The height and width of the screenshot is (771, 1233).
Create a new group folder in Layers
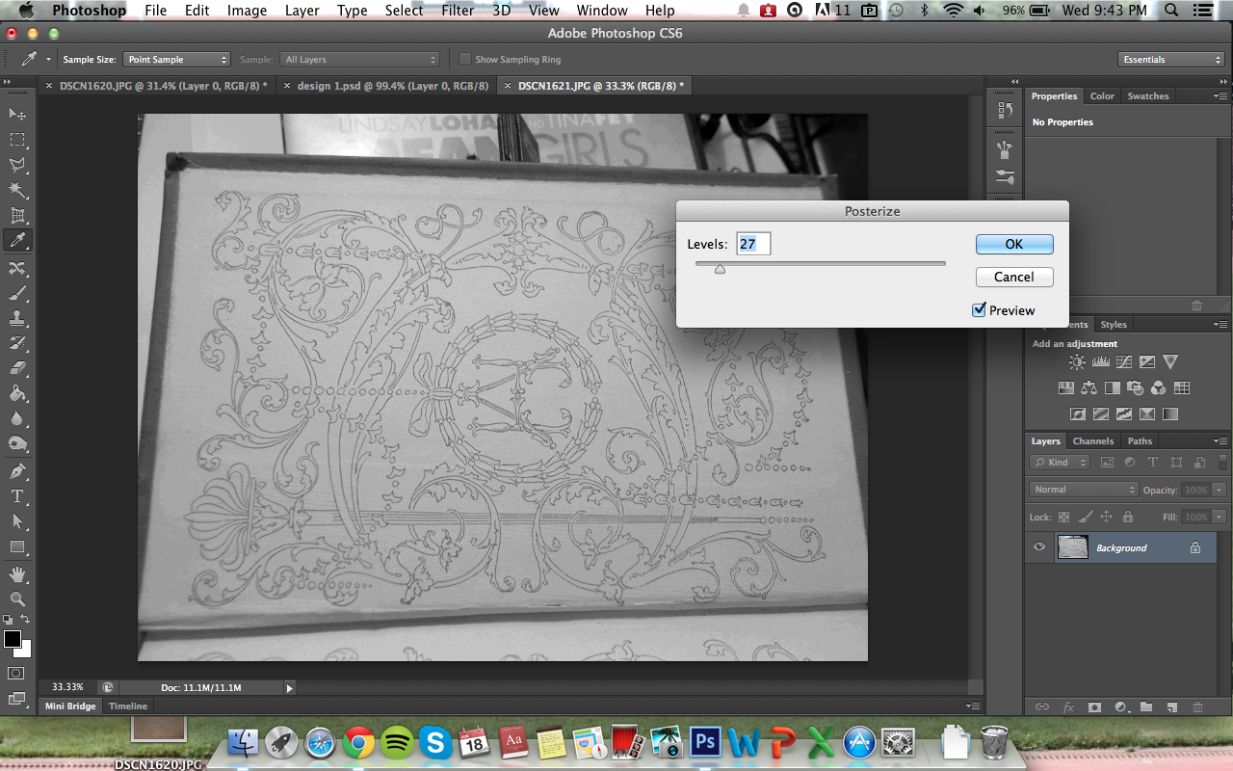pyautogui.click(x=1146, y=706)
